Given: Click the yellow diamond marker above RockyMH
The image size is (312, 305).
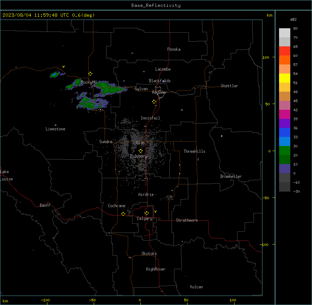Looking at the screenshot, I should [x=90, y=74].
